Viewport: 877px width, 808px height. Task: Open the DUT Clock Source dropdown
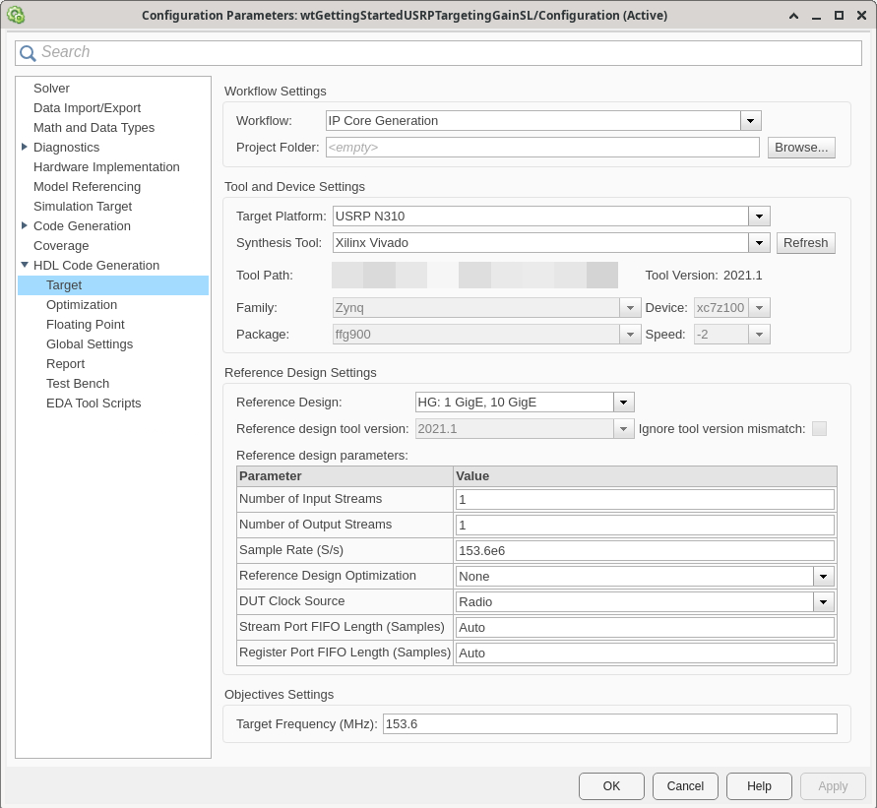pyautogui.click(x=824, y=601)
